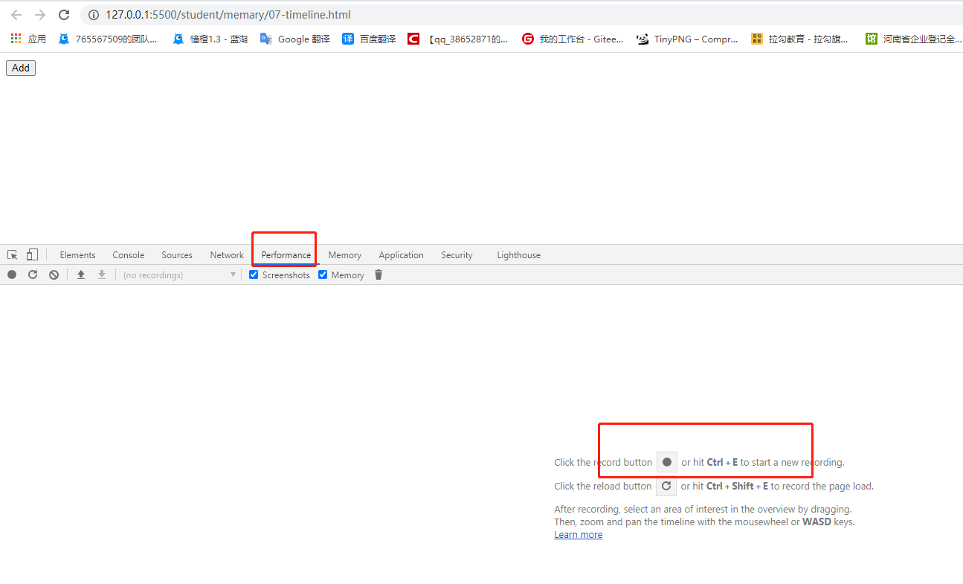This screenshot has width=963, height=584.
Task: Switch to the Console tab
Action: point(129,255)
